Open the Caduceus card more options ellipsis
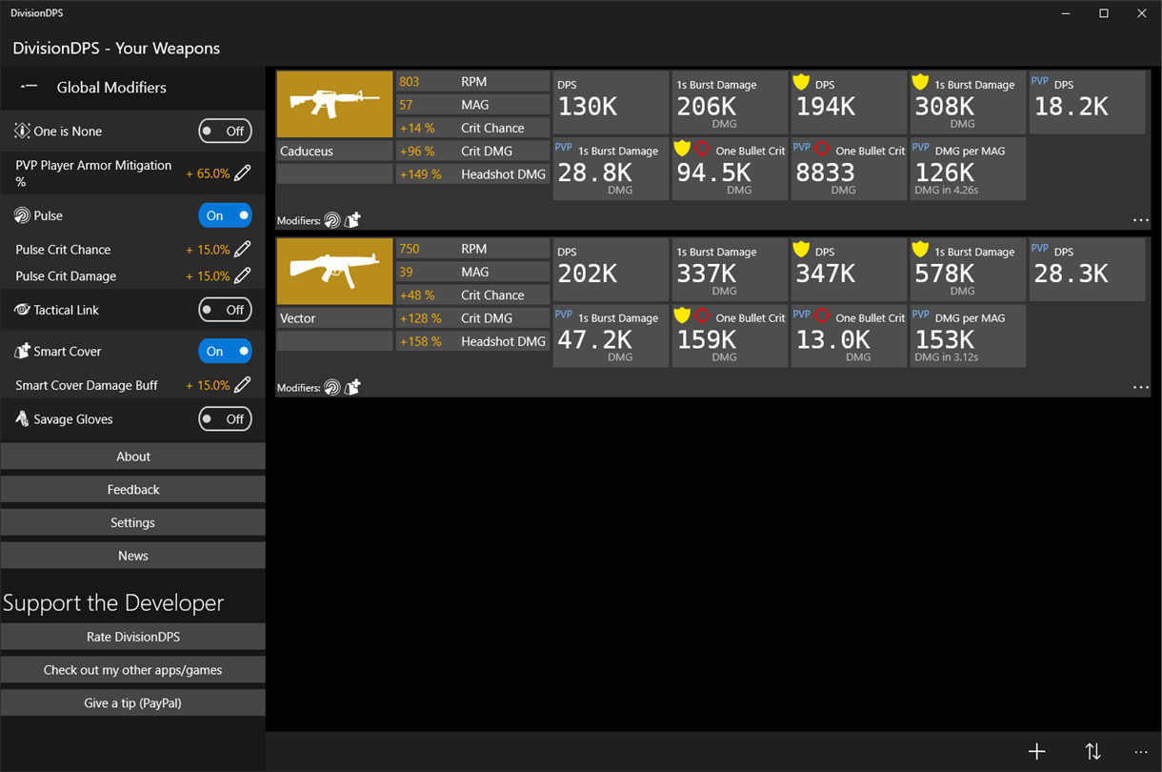Viewport: 1162px width, 772px height. click(x=1140, y=220)
